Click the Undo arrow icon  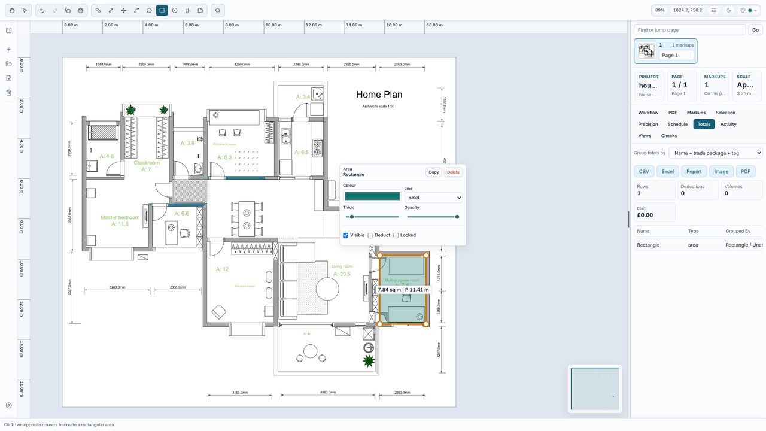pyautogui.click(x=42, y=10)
